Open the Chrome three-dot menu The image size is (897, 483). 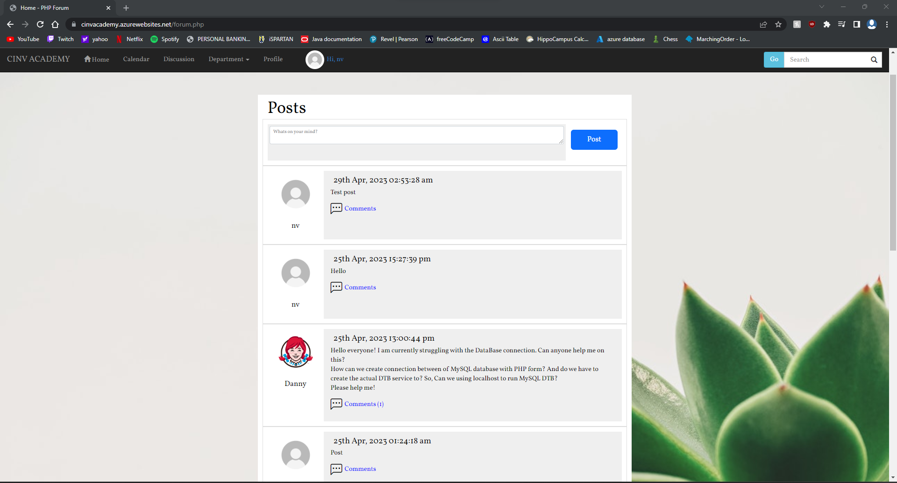tap(887, 24)
